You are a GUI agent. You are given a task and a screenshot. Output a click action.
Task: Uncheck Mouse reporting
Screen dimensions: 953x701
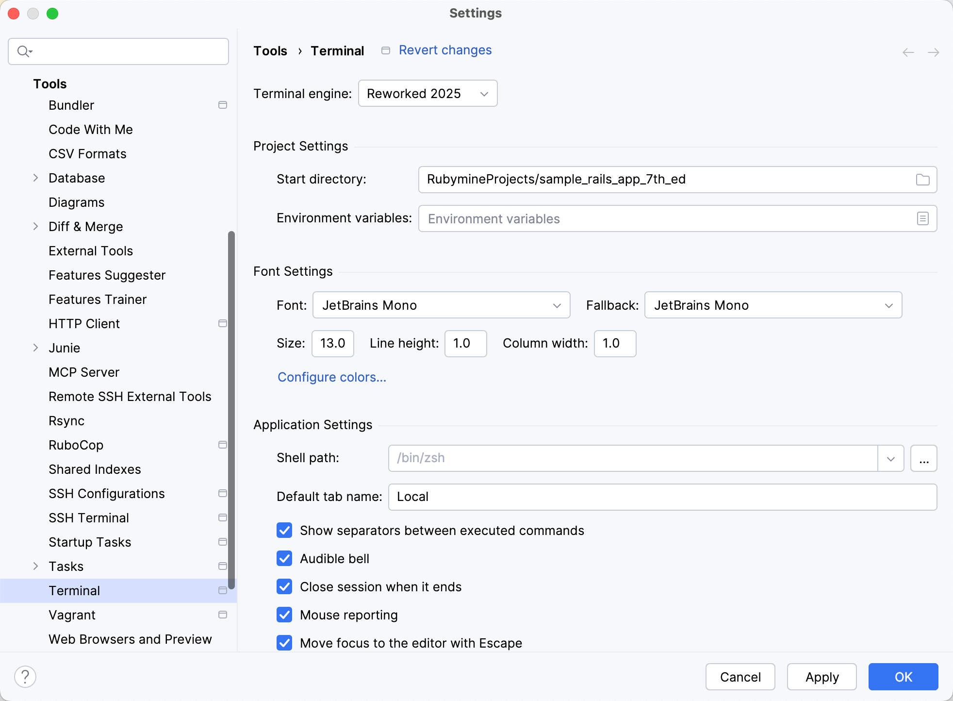[x=284, y=615]
